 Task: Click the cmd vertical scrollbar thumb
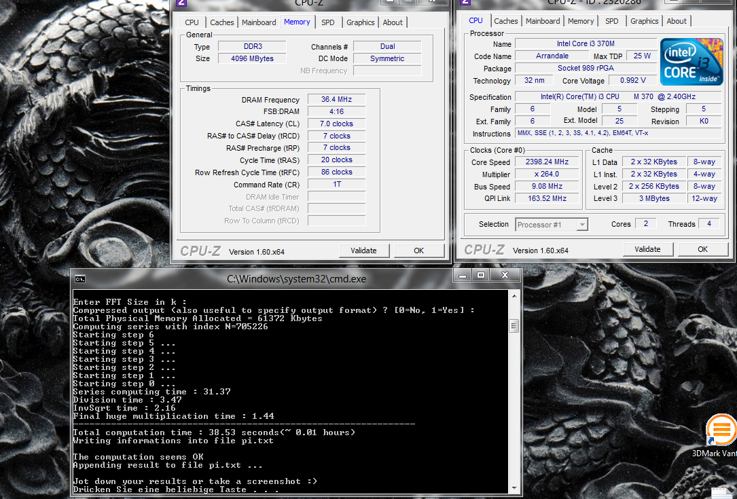click(514, 326)
